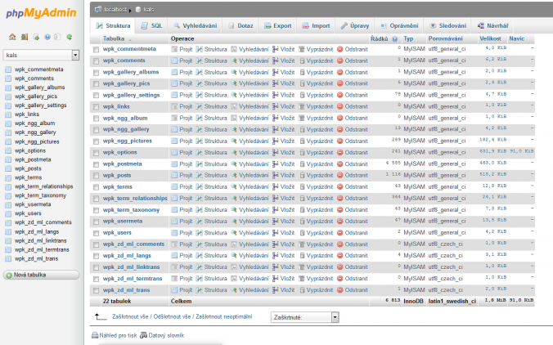Click table icon next to wpk_options in sidebar
This screenshot has width=553, height=345.
(8, 150)
